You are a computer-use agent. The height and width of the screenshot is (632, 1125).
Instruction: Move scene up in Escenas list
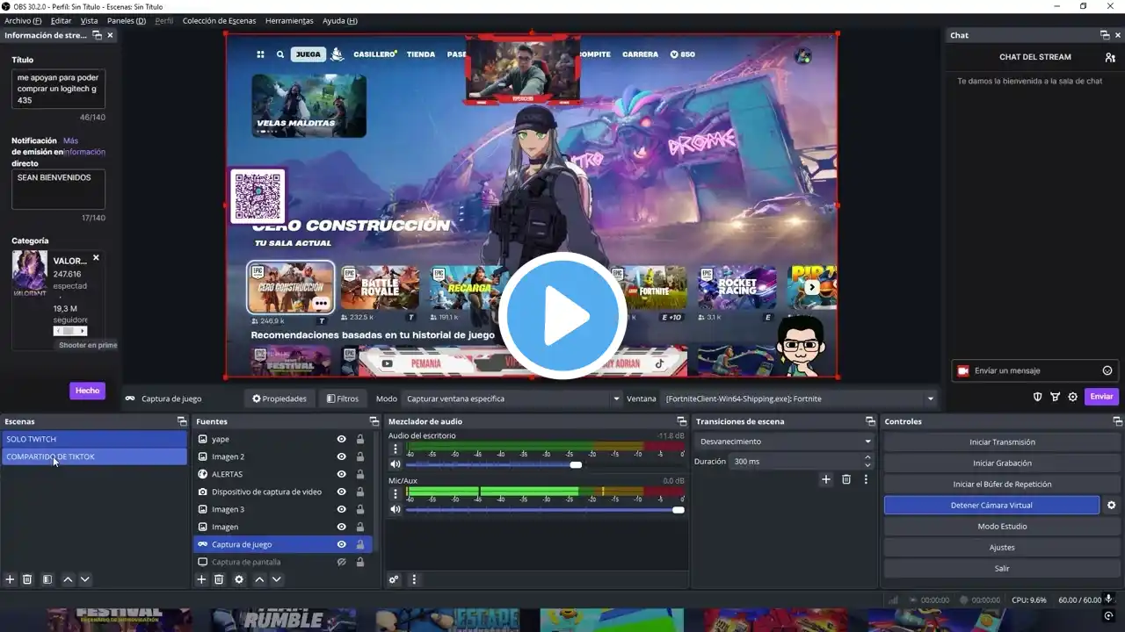[68, 579]
